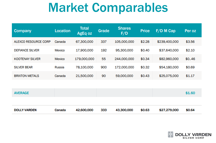
Task: Select the Price column header
Action: [145, 31]
